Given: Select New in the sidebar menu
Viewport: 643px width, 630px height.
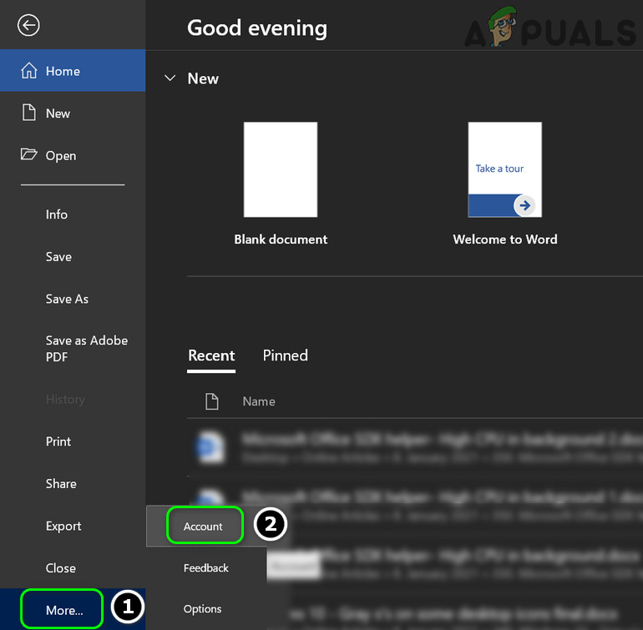Looking at the screenshot, I should tap(73, 113).
